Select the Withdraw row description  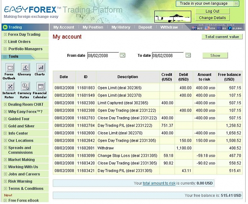tap(106, 148)
